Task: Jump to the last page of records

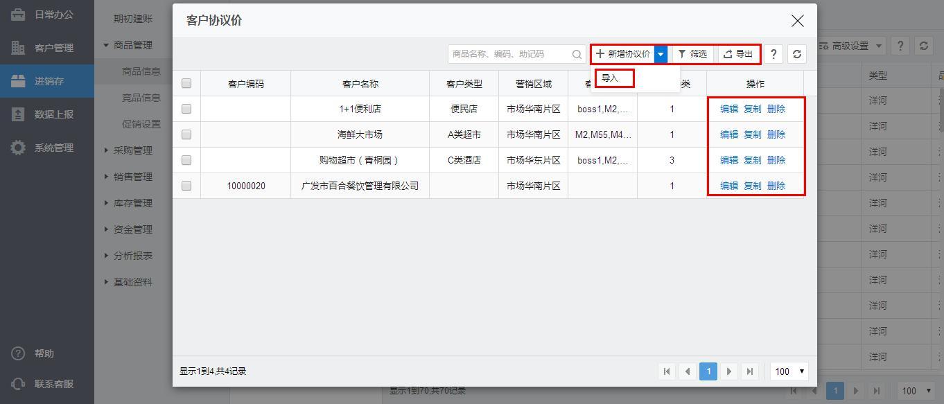Action: pos(750,371)
